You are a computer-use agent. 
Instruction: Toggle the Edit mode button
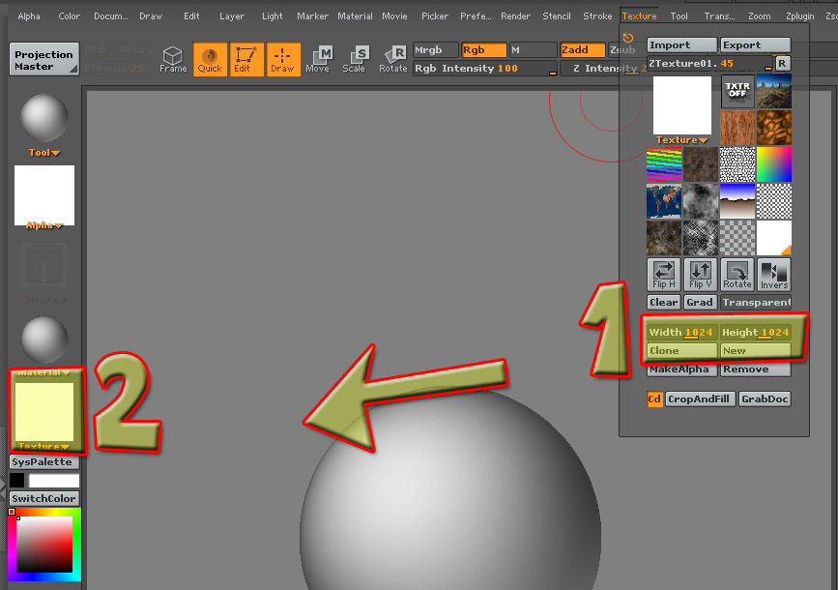[246, 59]
